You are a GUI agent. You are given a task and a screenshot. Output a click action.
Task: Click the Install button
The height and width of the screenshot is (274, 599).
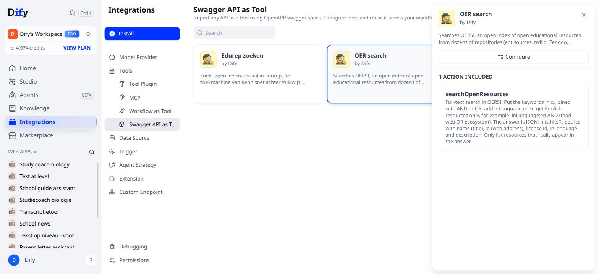142,34
